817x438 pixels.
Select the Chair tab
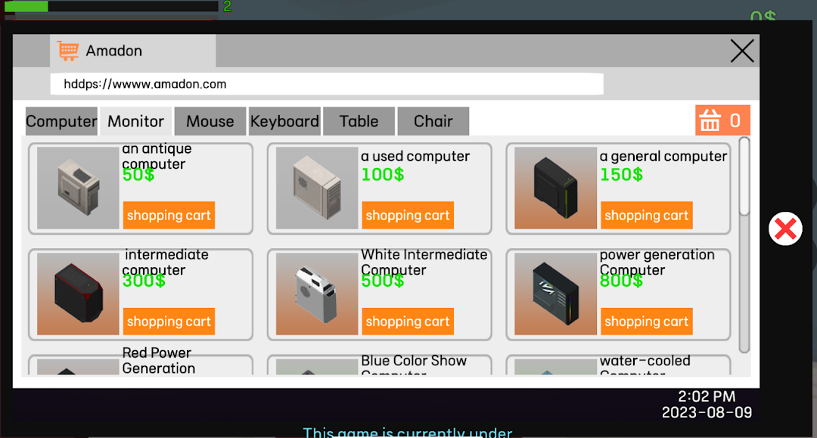(x=433, y=121)
